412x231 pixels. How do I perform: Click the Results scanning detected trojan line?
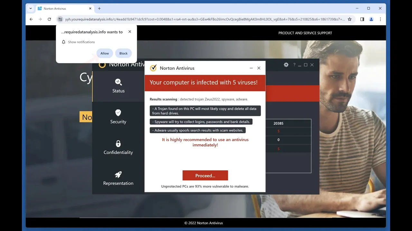(199, 99)
